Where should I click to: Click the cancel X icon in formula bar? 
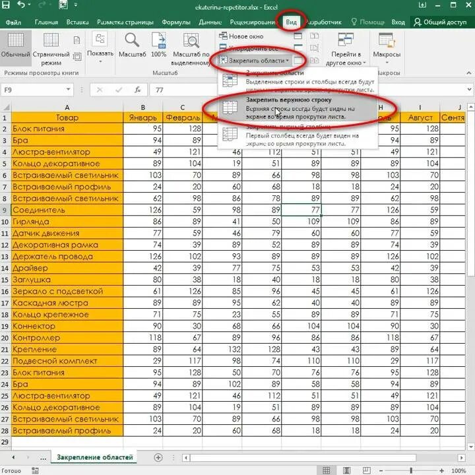[100, 90]
